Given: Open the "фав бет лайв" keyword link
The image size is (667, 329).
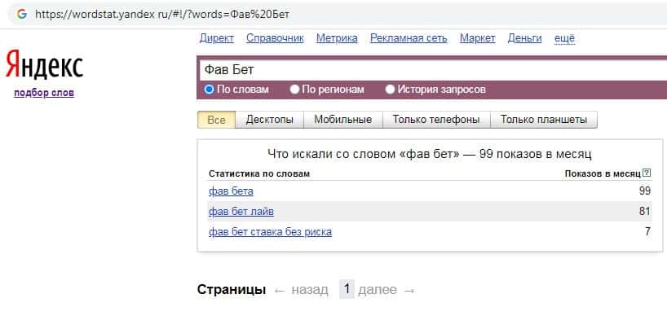Looking at the screenshot, I should [241, 212].
